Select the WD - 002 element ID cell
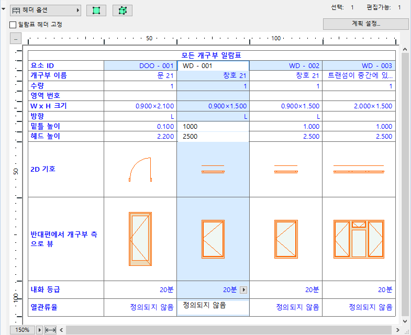The image size is (411, 335). (x=286, y=65)
